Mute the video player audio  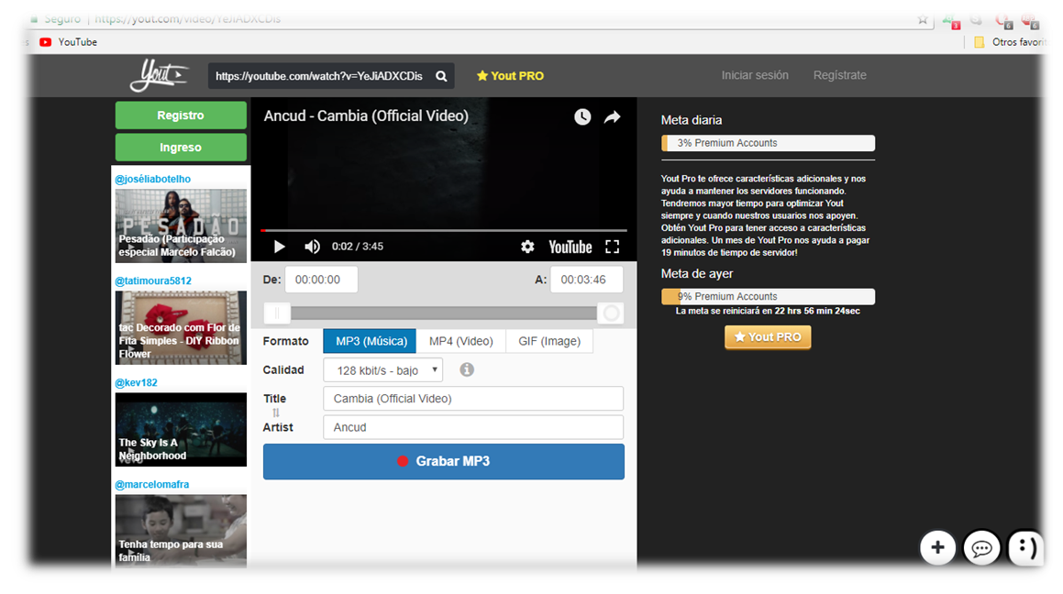(312, 246)
